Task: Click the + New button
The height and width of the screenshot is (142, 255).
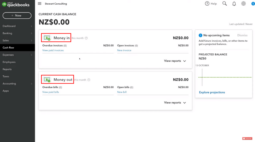Action: [x=17, y=16]
